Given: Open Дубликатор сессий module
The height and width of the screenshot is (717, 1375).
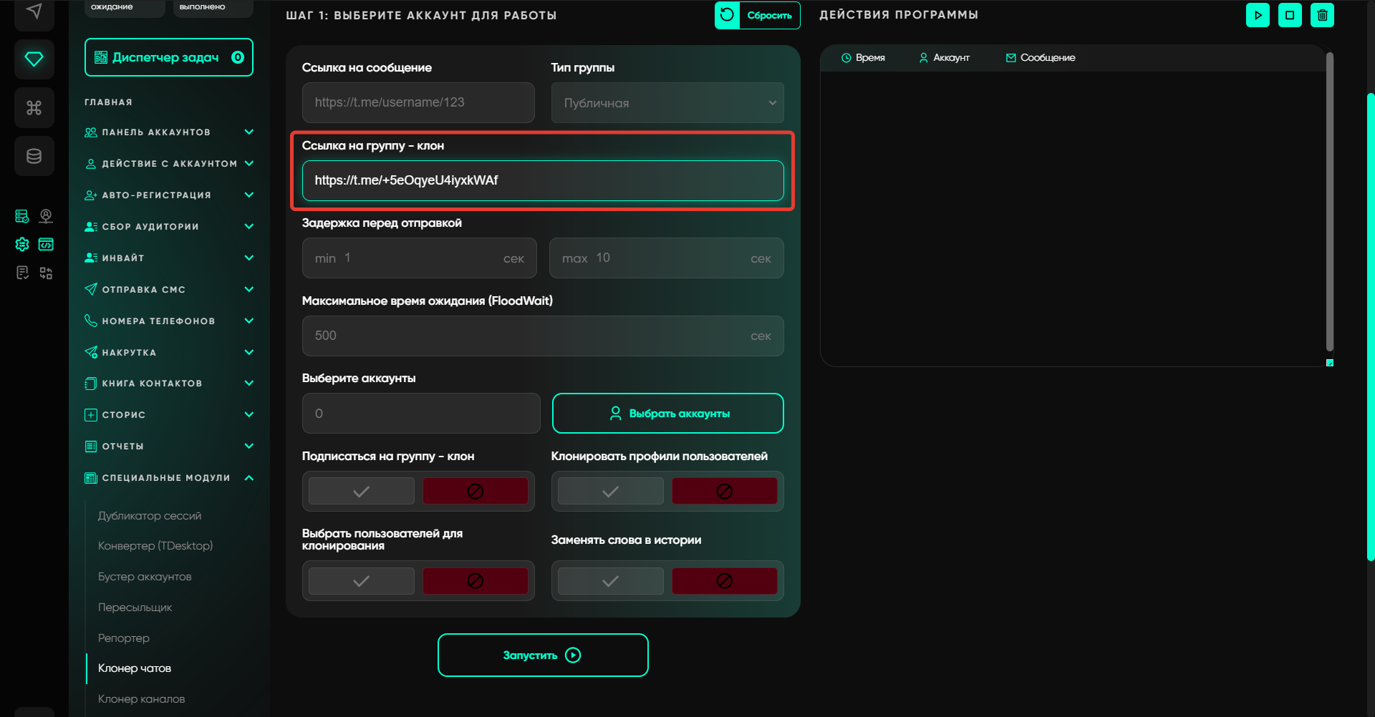Looking at the screenshot, I should [149, 516].
